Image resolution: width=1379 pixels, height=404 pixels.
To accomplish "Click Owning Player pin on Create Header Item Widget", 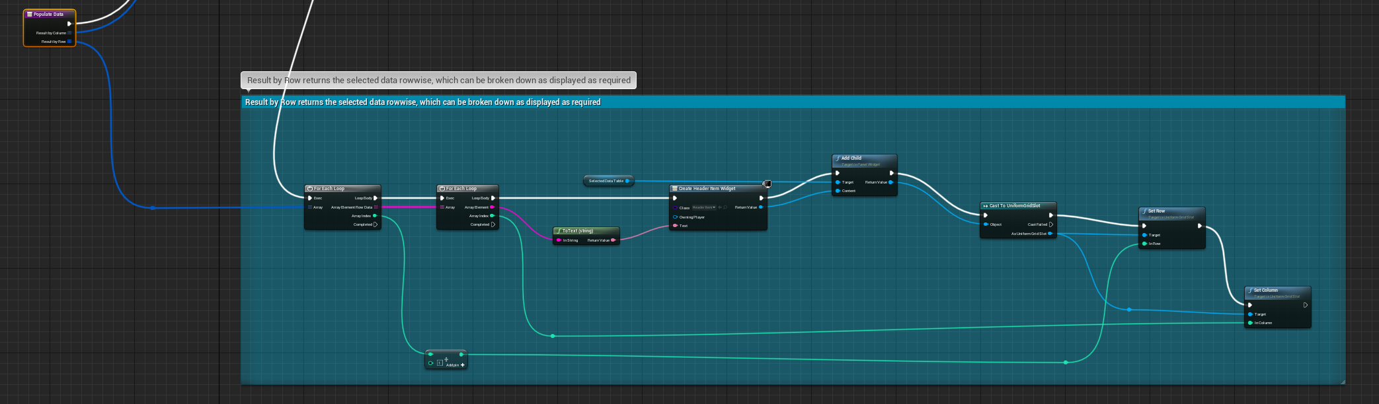I will pos(675,217).
